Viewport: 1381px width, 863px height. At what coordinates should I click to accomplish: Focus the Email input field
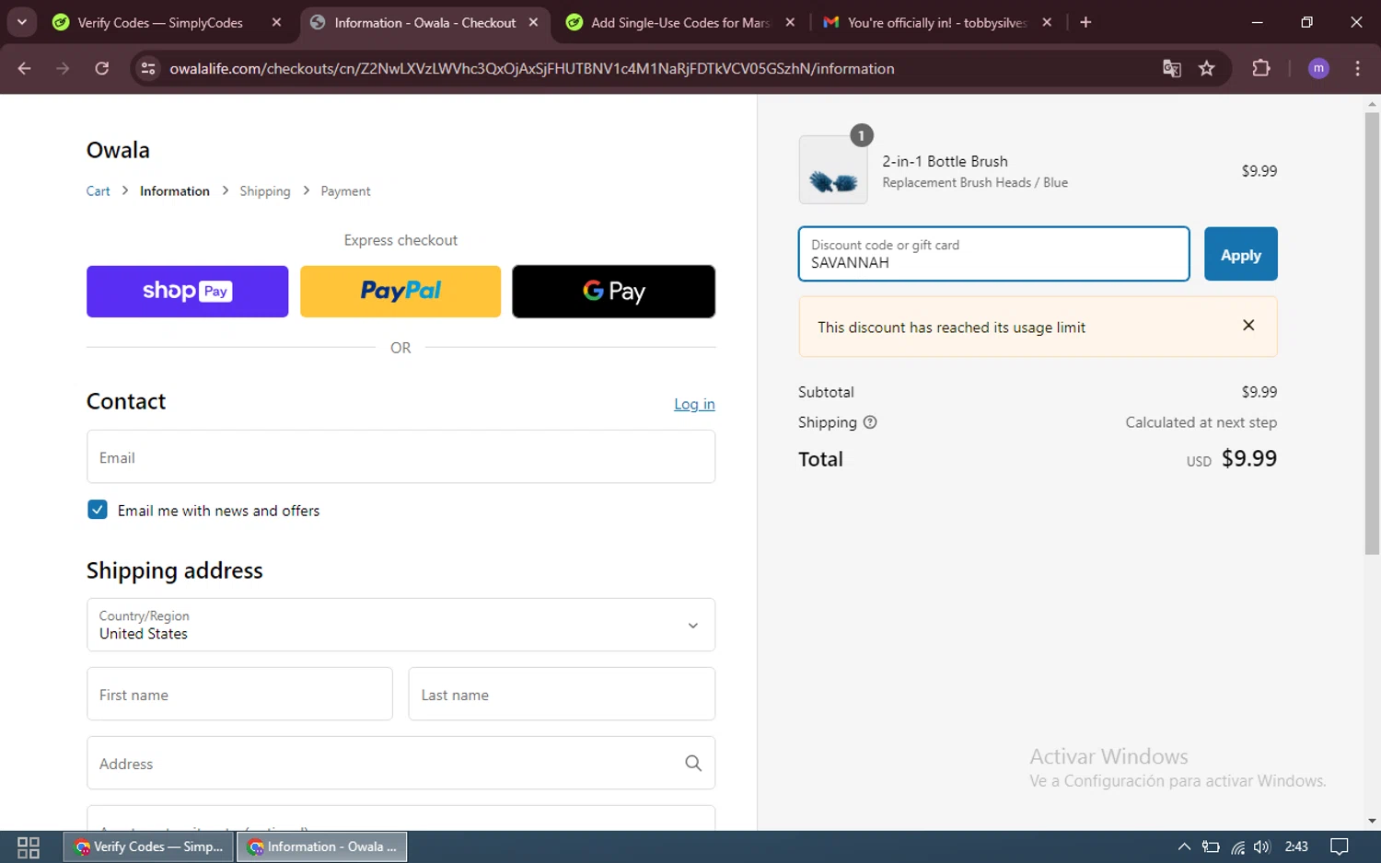[400, 457]
